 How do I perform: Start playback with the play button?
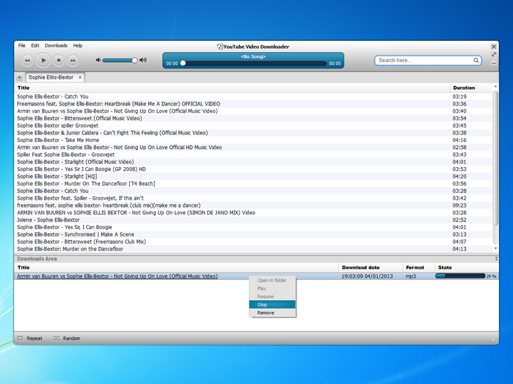(x=43, y=60)
